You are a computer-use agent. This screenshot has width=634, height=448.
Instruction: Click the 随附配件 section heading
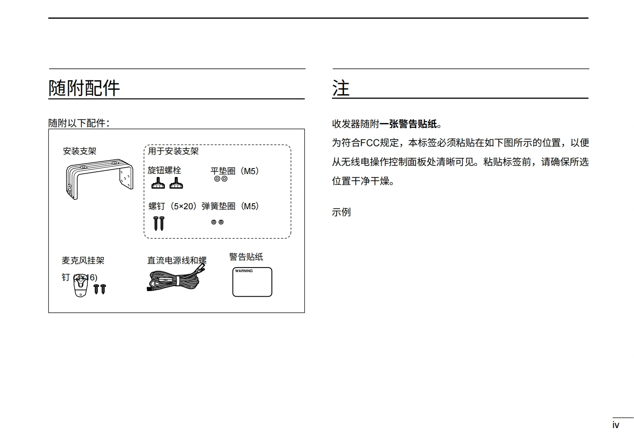click(84, 88)
